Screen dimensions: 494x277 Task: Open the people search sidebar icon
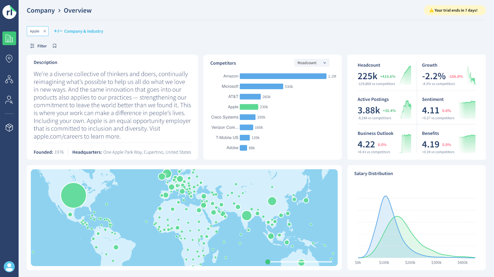pyautogui.click(x=9, y=100)
